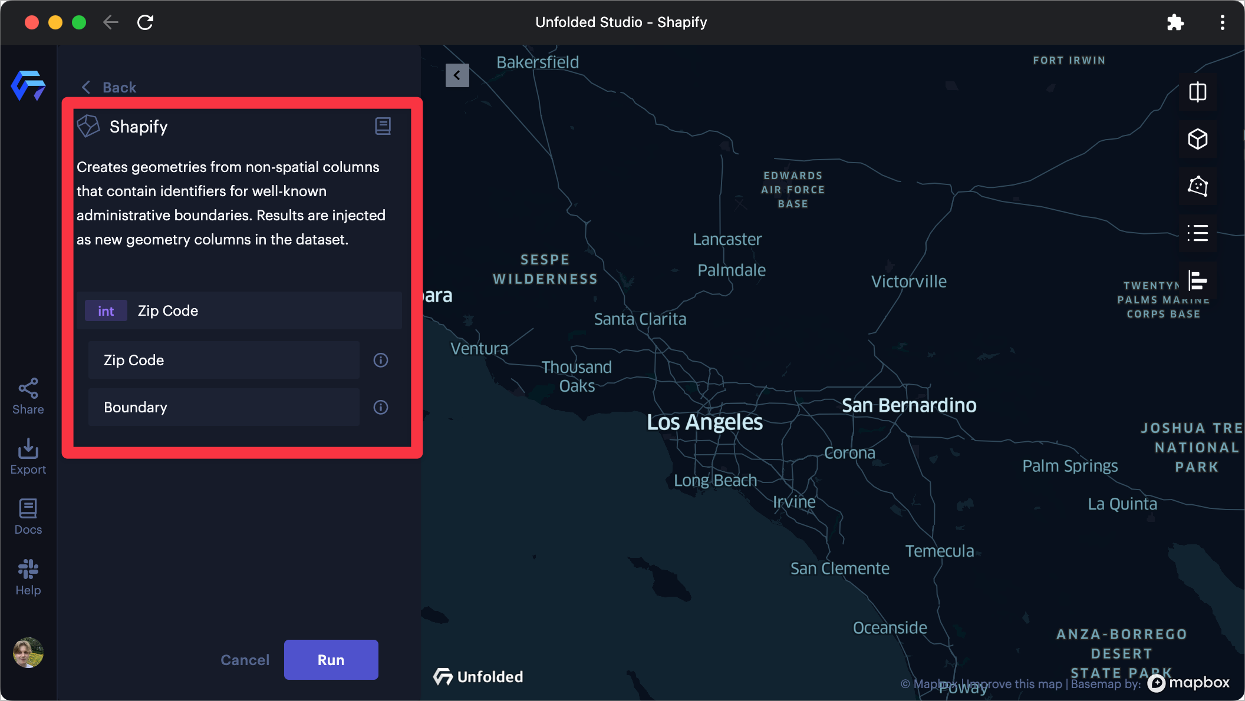
Task: Show info for the Boundary option
Action: 381,407
